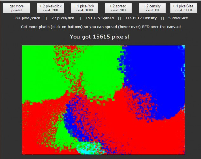Screen dimensions: 201x159
Task: Select the '5 PixelSize' stat
Action: (x=178, y=18)
